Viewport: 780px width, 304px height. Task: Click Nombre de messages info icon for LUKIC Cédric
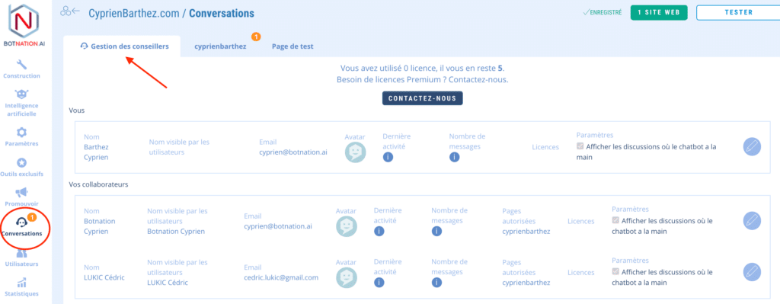(x=436, y=283)
